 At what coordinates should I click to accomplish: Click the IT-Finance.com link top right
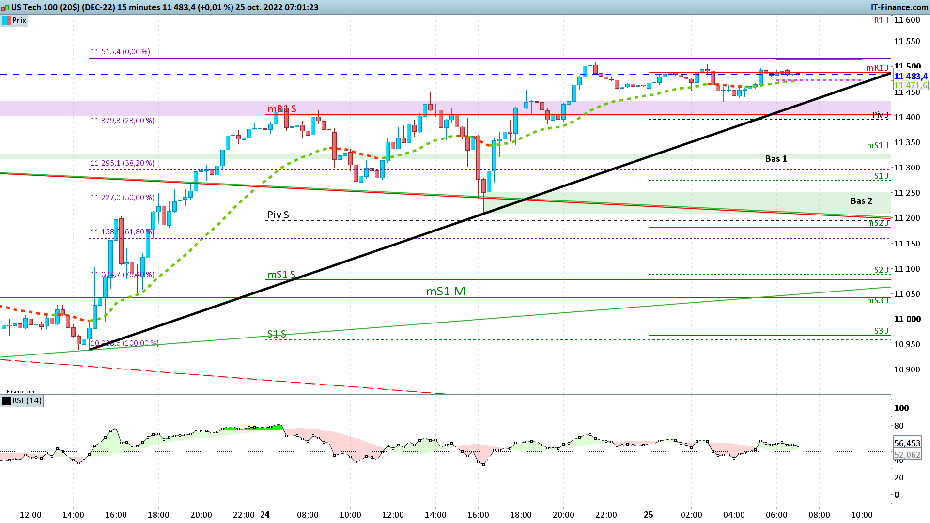(x=899, y=7)
